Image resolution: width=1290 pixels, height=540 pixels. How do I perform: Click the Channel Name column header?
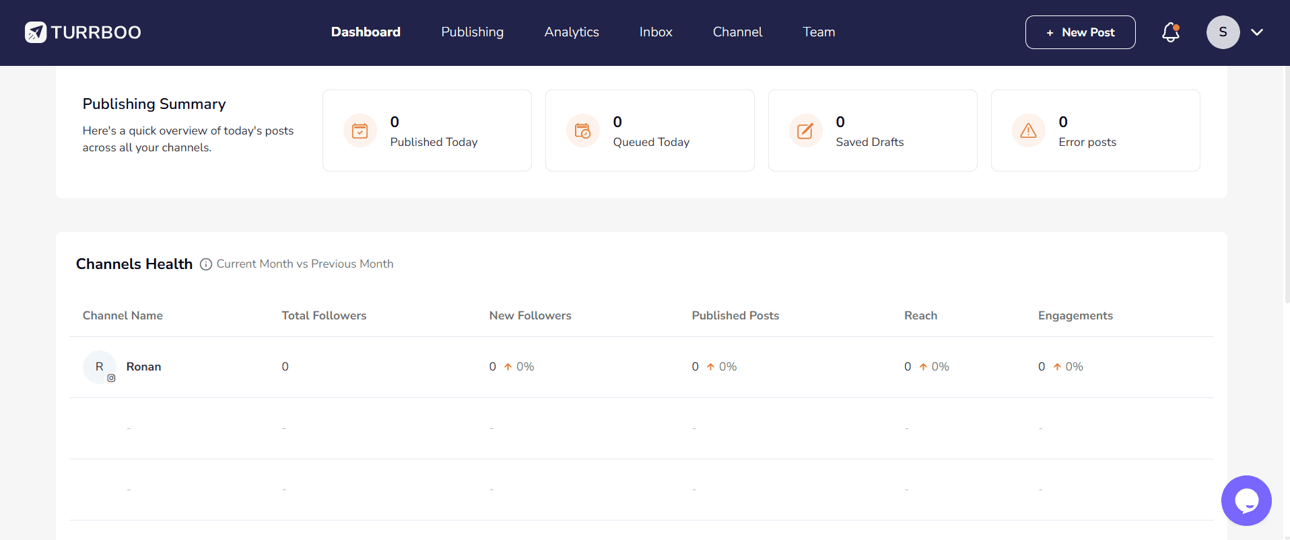(123, 315)
